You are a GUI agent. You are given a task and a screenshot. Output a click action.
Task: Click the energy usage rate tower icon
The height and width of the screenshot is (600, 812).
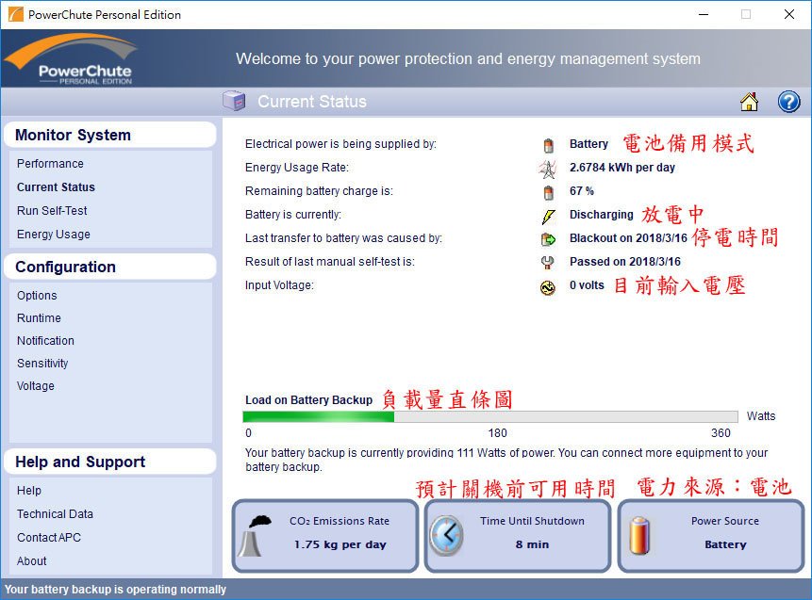548,169
